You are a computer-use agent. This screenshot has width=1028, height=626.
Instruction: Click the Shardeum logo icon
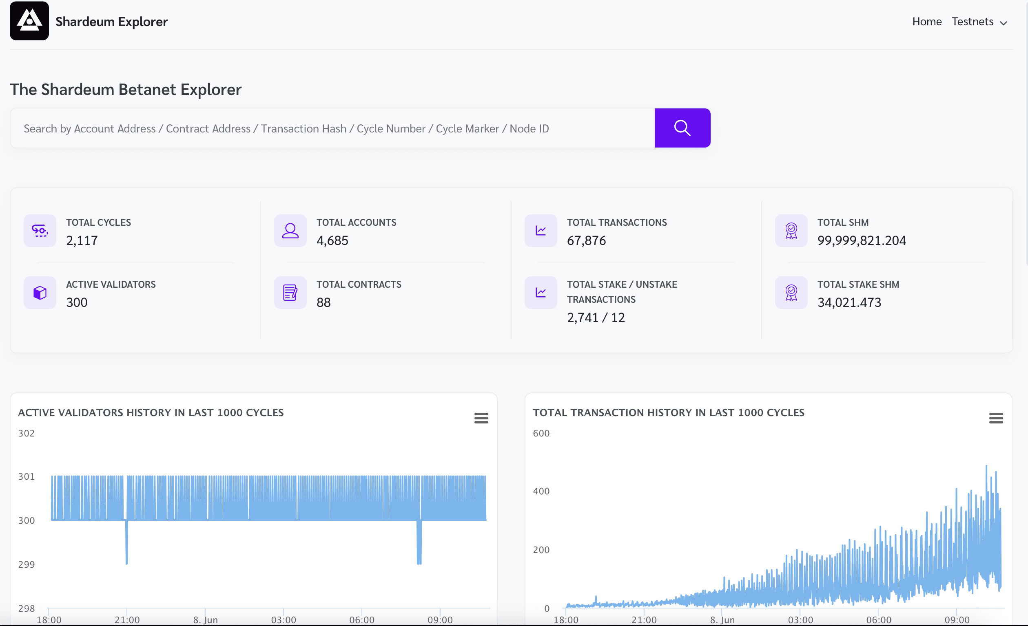29,21
